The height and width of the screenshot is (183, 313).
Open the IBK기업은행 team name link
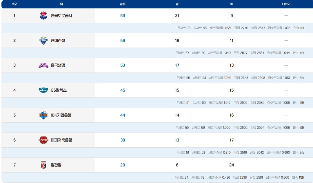coord(61,115)
